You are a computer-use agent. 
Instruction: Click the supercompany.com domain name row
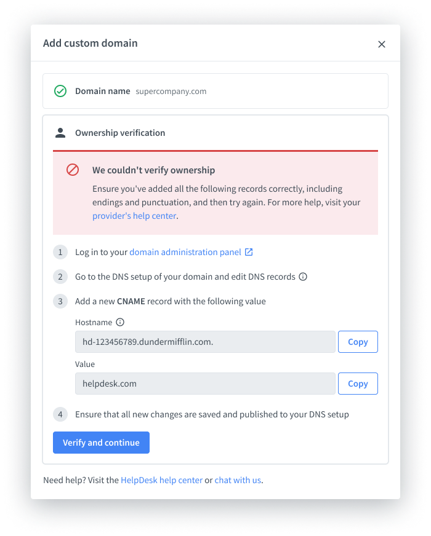click(216, 91)
